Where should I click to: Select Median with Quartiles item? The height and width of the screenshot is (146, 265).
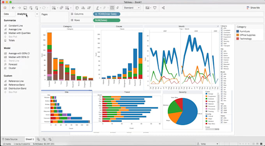[18, 33]
